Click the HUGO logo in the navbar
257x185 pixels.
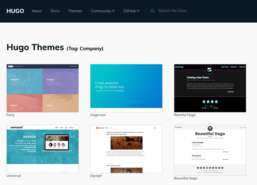pyautogui.click(x=14, y=11)
